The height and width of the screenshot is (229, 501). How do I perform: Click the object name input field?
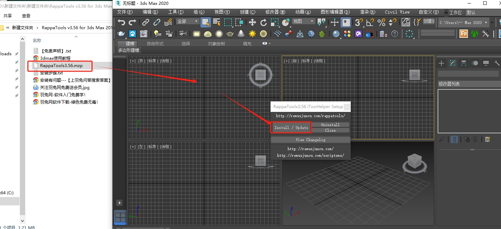pos(468,73)
